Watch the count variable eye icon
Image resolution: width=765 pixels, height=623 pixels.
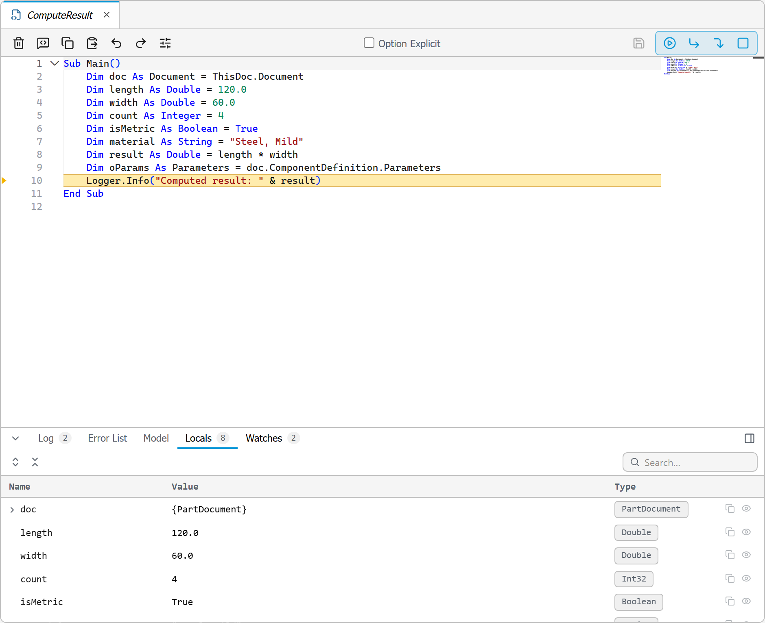746,579
